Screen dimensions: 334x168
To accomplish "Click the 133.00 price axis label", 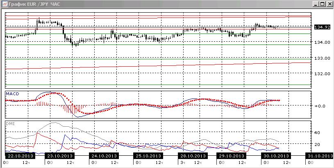I will tap(322, 58).
